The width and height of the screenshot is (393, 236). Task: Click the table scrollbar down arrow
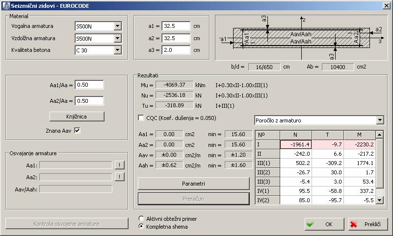pos(379,200)
